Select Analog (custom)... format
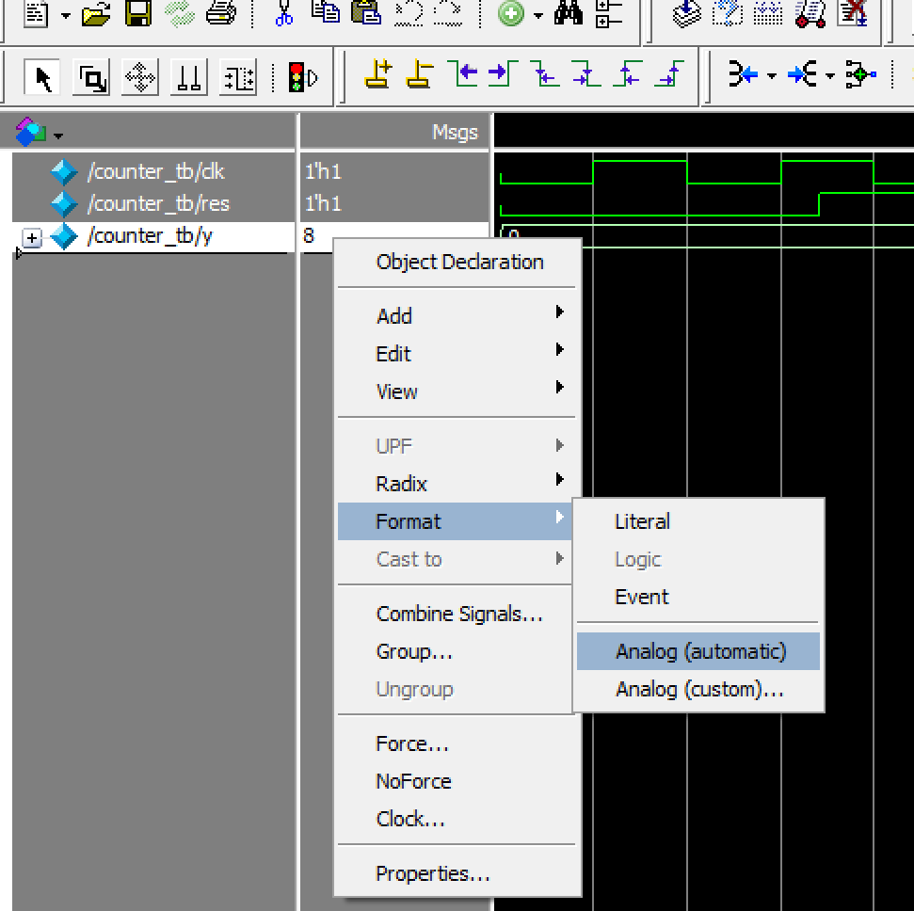This screenshot has width=914, height=911. 698,689
